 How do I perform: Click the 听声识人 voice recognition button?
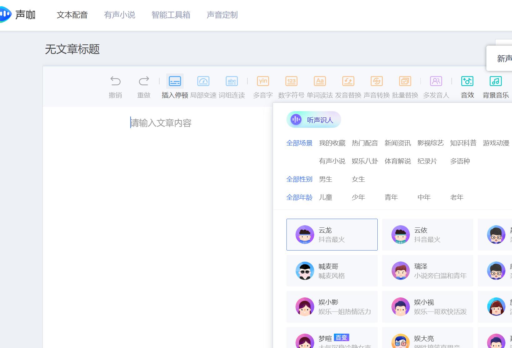(x=313, y=119)
